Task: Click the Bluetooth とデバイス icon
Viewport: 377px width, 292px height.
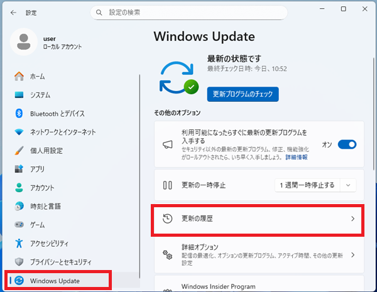Action: point(19,114)
